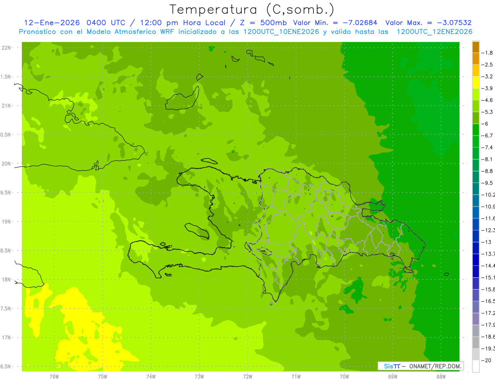Click the 'Temperatura (C,somb.)' chart title
This screenshot has width=495, height=382.
(x=252, y=9)
